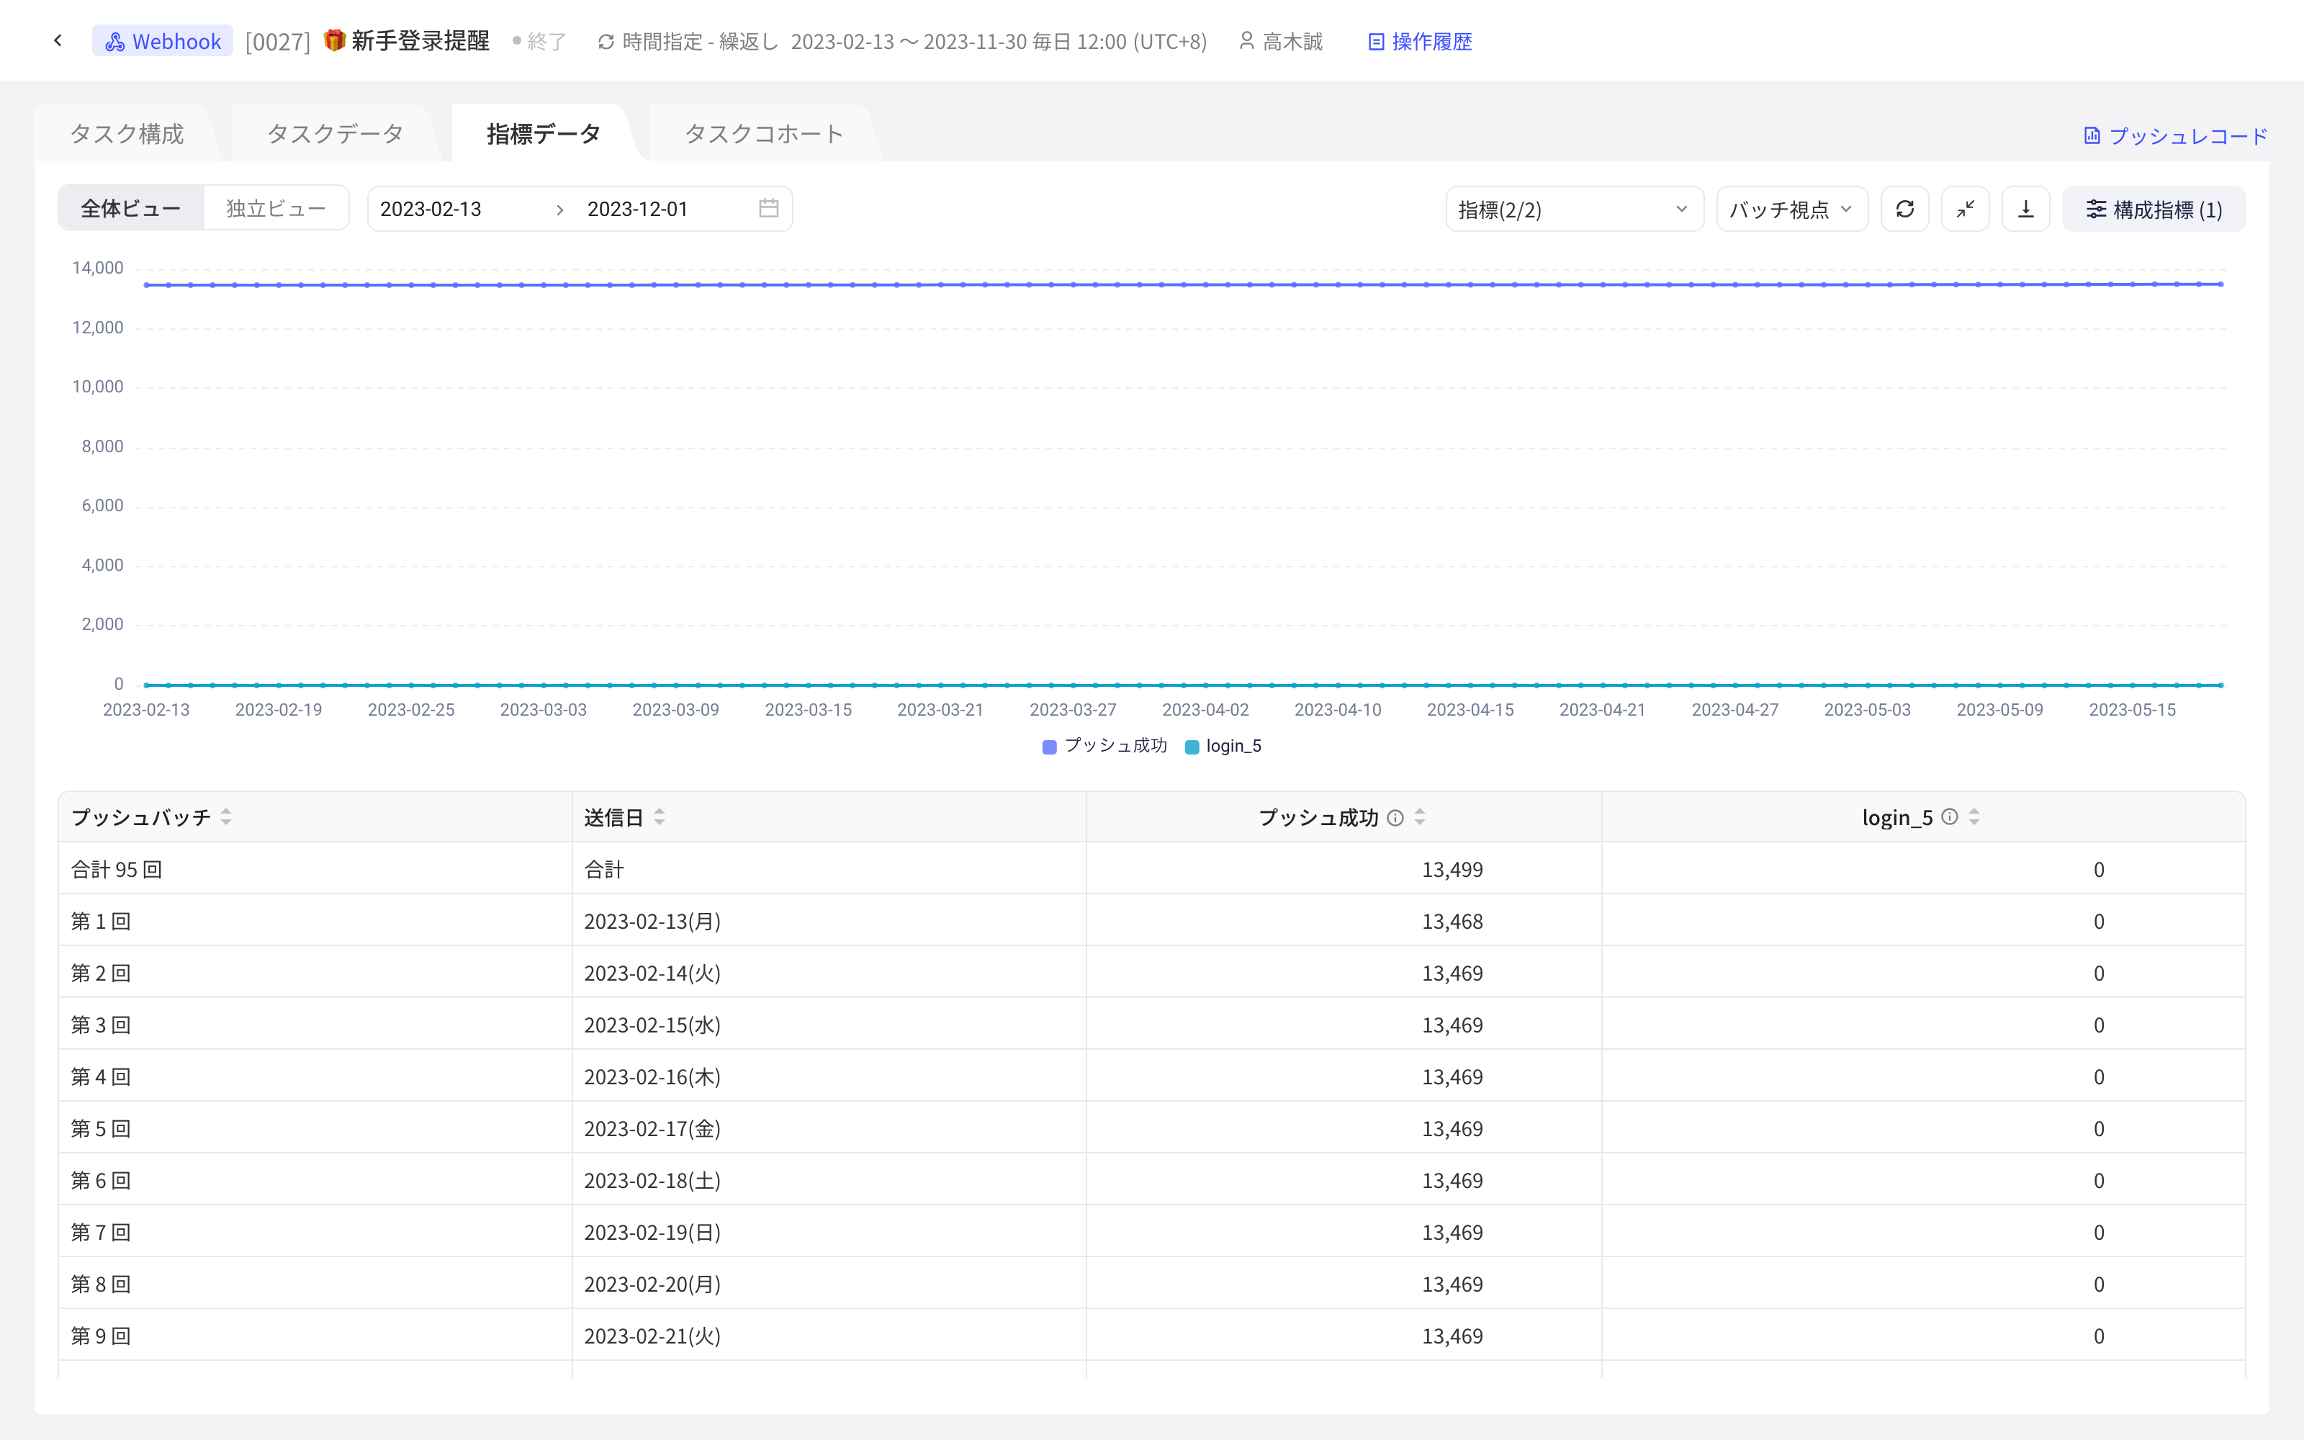2304x1440 pixels.
Task: Toggle login_5 legend series
Action: [x=1223, y=746]
